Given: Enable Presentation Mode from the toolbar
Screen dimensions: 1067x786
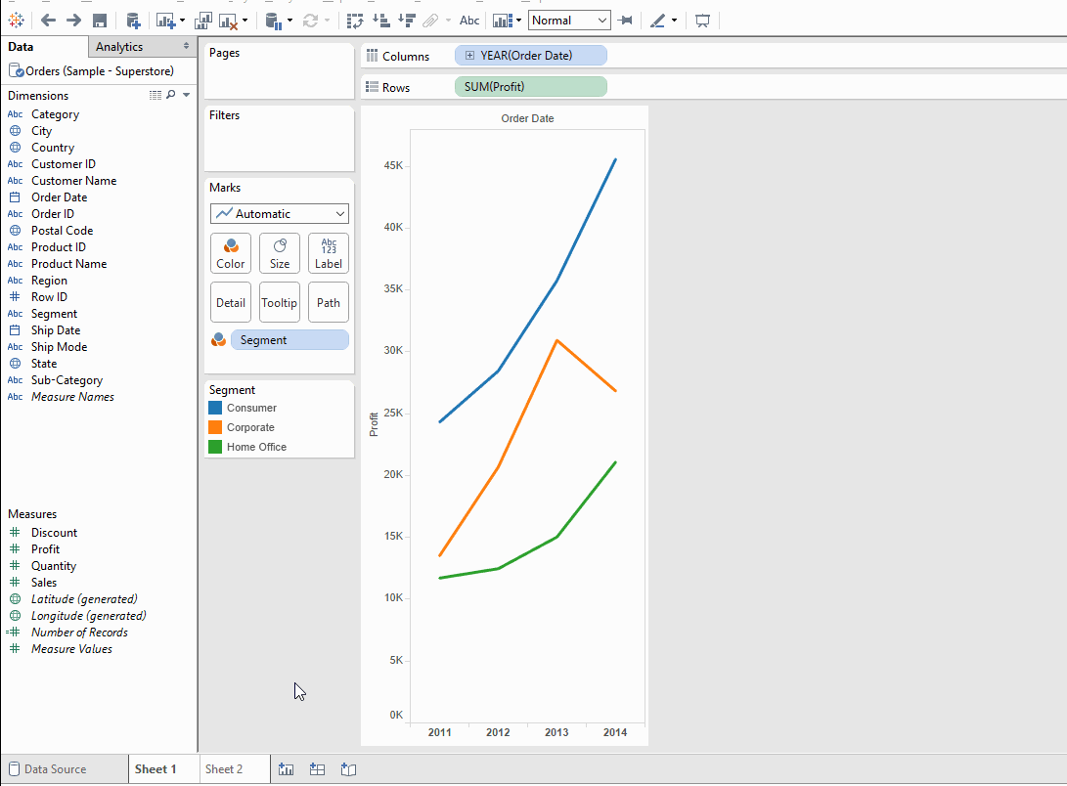Looking at the screenshot, I should 702,20.
